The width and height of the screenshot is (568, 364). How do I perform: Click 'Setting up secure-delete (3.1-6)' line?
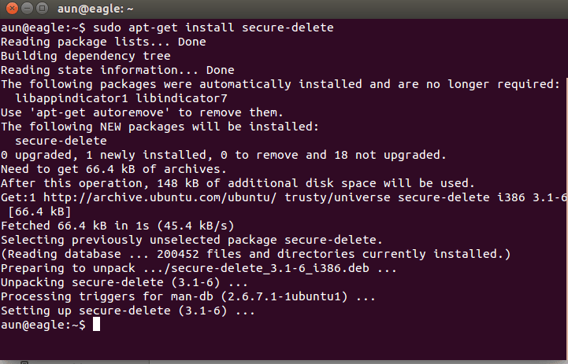tap(128, 311)
